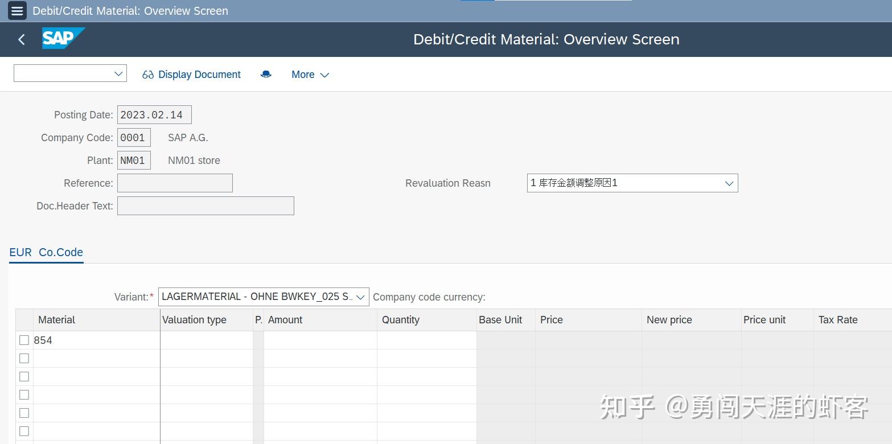Open the Variant dropdown list

point(360,297)
